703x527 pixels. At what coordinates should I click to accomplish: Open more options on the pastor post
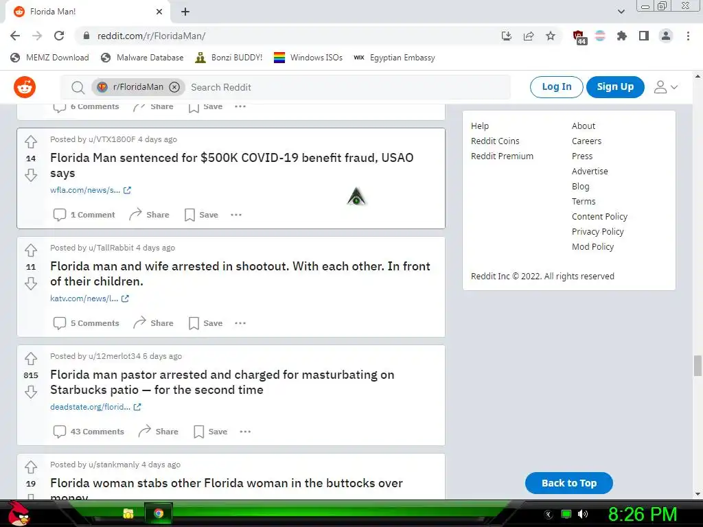(245, 432)
